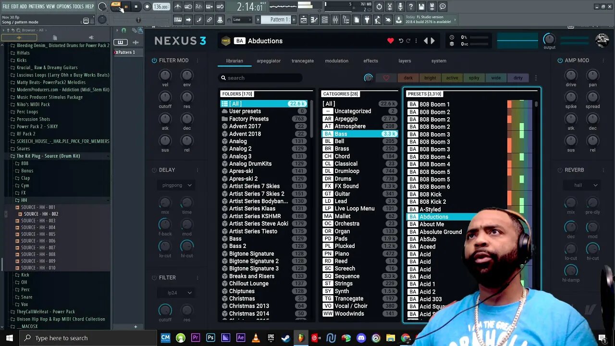This screenshot has width=615, height=346.
Task: Select the 808 Kick 2 preset
Action: pyautogui.click(x=432, y=202)
